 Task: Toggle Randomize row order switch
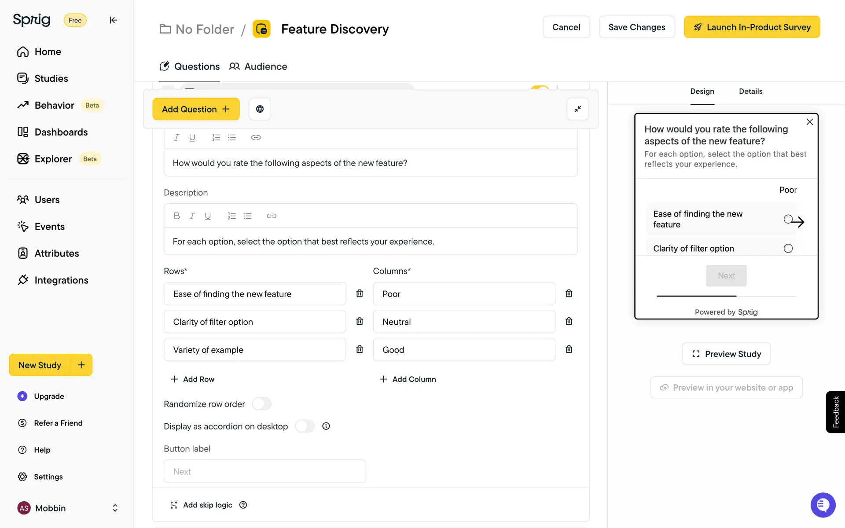[262, 404]
